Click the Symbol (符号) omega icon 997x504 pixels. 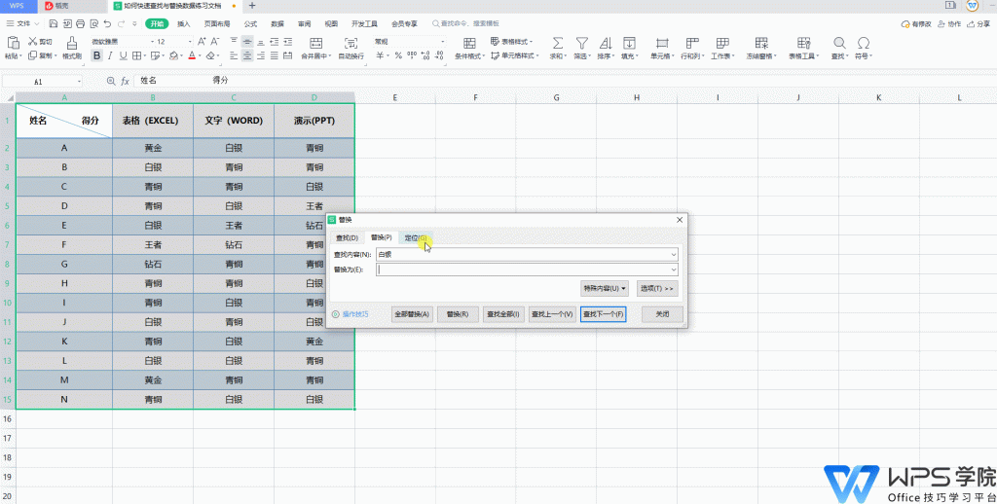click(x=863, y=43)
